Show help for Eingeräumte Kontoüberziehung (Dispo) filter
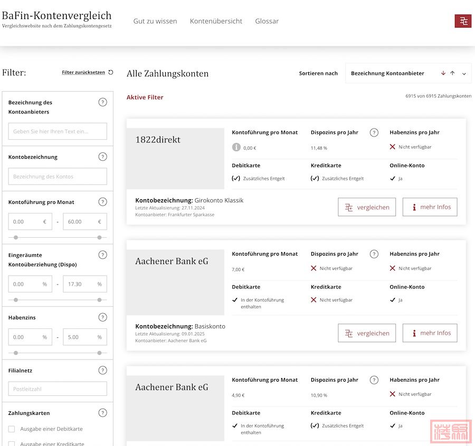 point(103,255)
